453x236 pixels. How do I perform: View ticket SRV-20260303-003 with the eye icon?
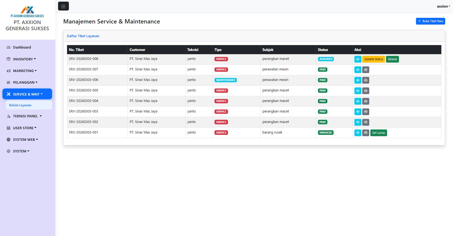358,112
